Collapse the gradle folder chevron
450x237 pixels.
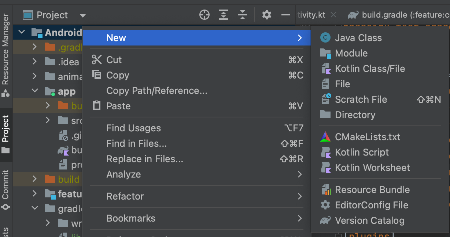click(35, 208)
